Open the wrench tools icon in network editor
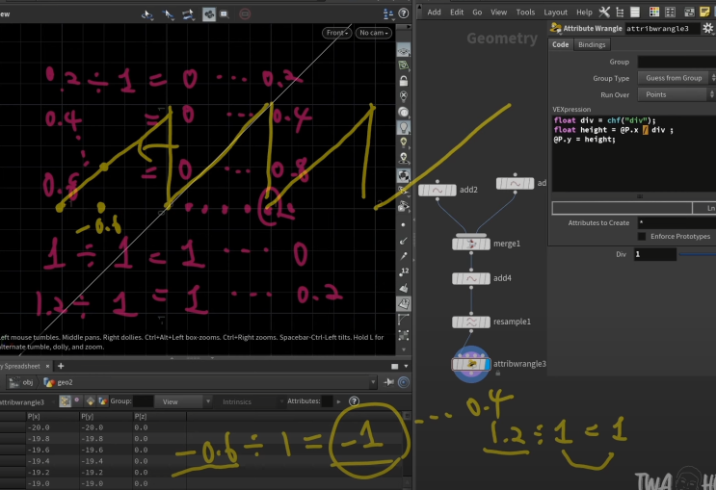The width and height of the screenshot is (716, 490). click(x=604, y=13)
